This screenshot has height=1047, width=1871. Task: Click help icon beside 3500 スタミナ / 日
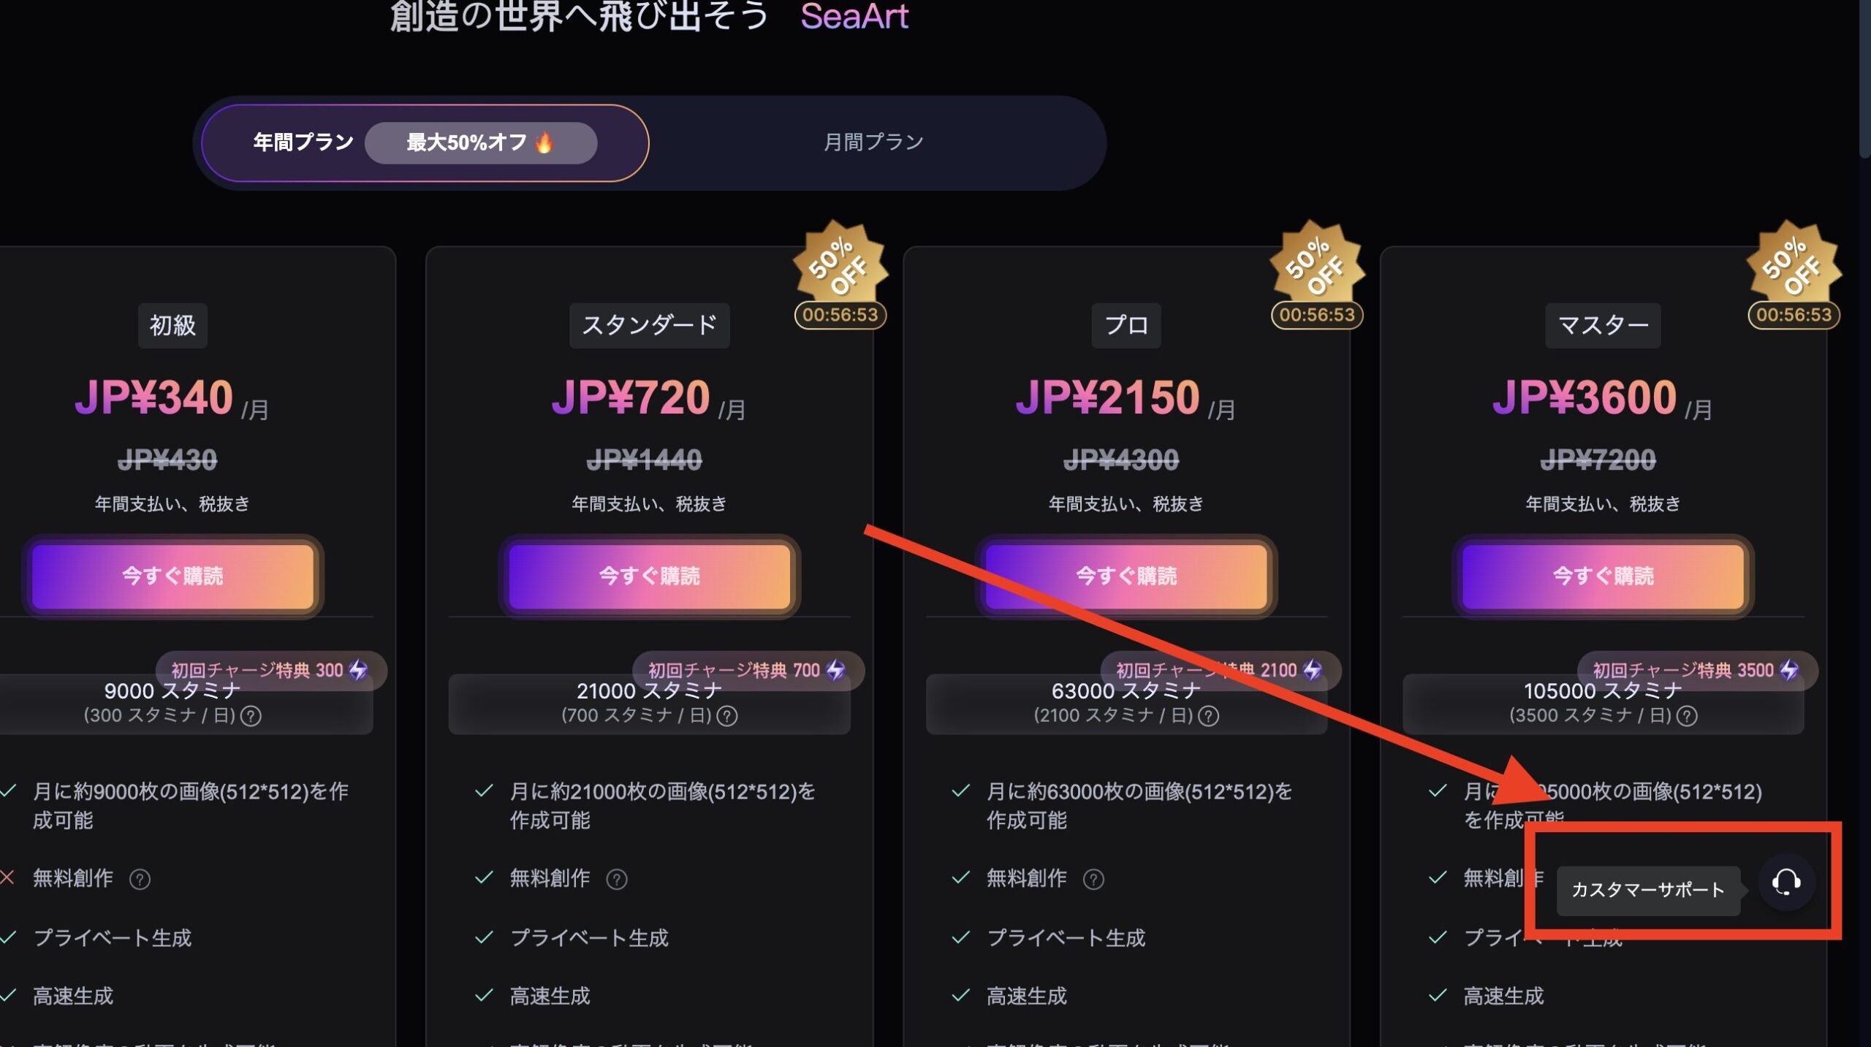(x=1687, y=716)
